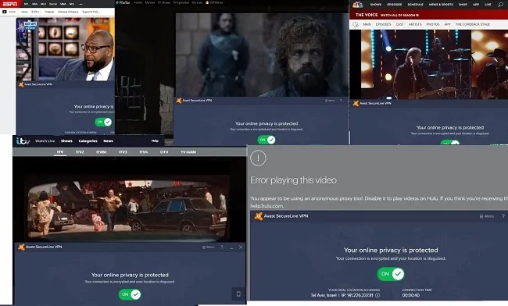Image resolution: width=508 pixels, height=306 pixels.
Task: Select the ITV2 channel tab
Action: [80, 152]
